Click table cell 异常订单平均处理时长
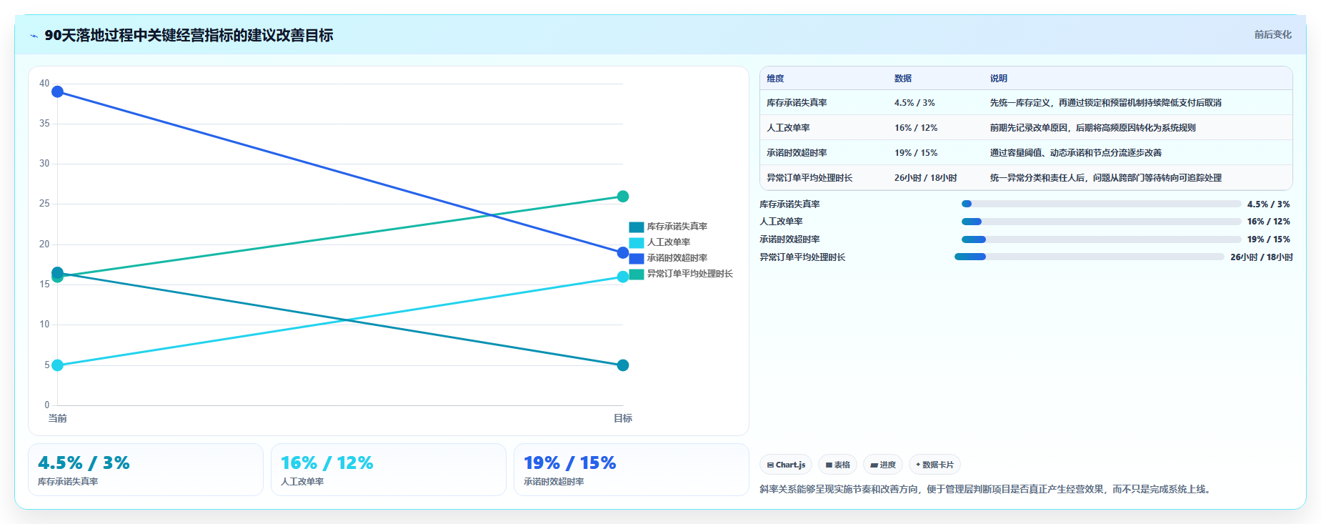The image size is (1321, 524). pyautogui.click(x=809, y=178)
